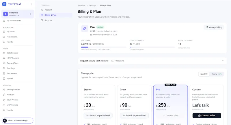Click the Setting Profiles sliders icon
The image size is (231, 125).
click(4, 89)
